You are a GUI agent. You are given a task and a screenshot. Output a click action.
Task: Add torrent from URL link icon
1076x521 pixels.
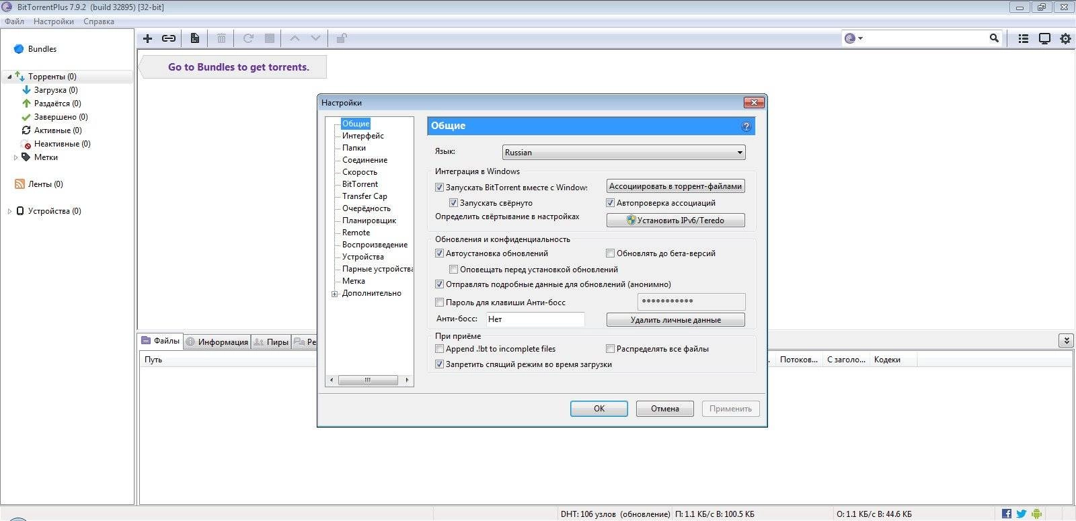point(169,38)
